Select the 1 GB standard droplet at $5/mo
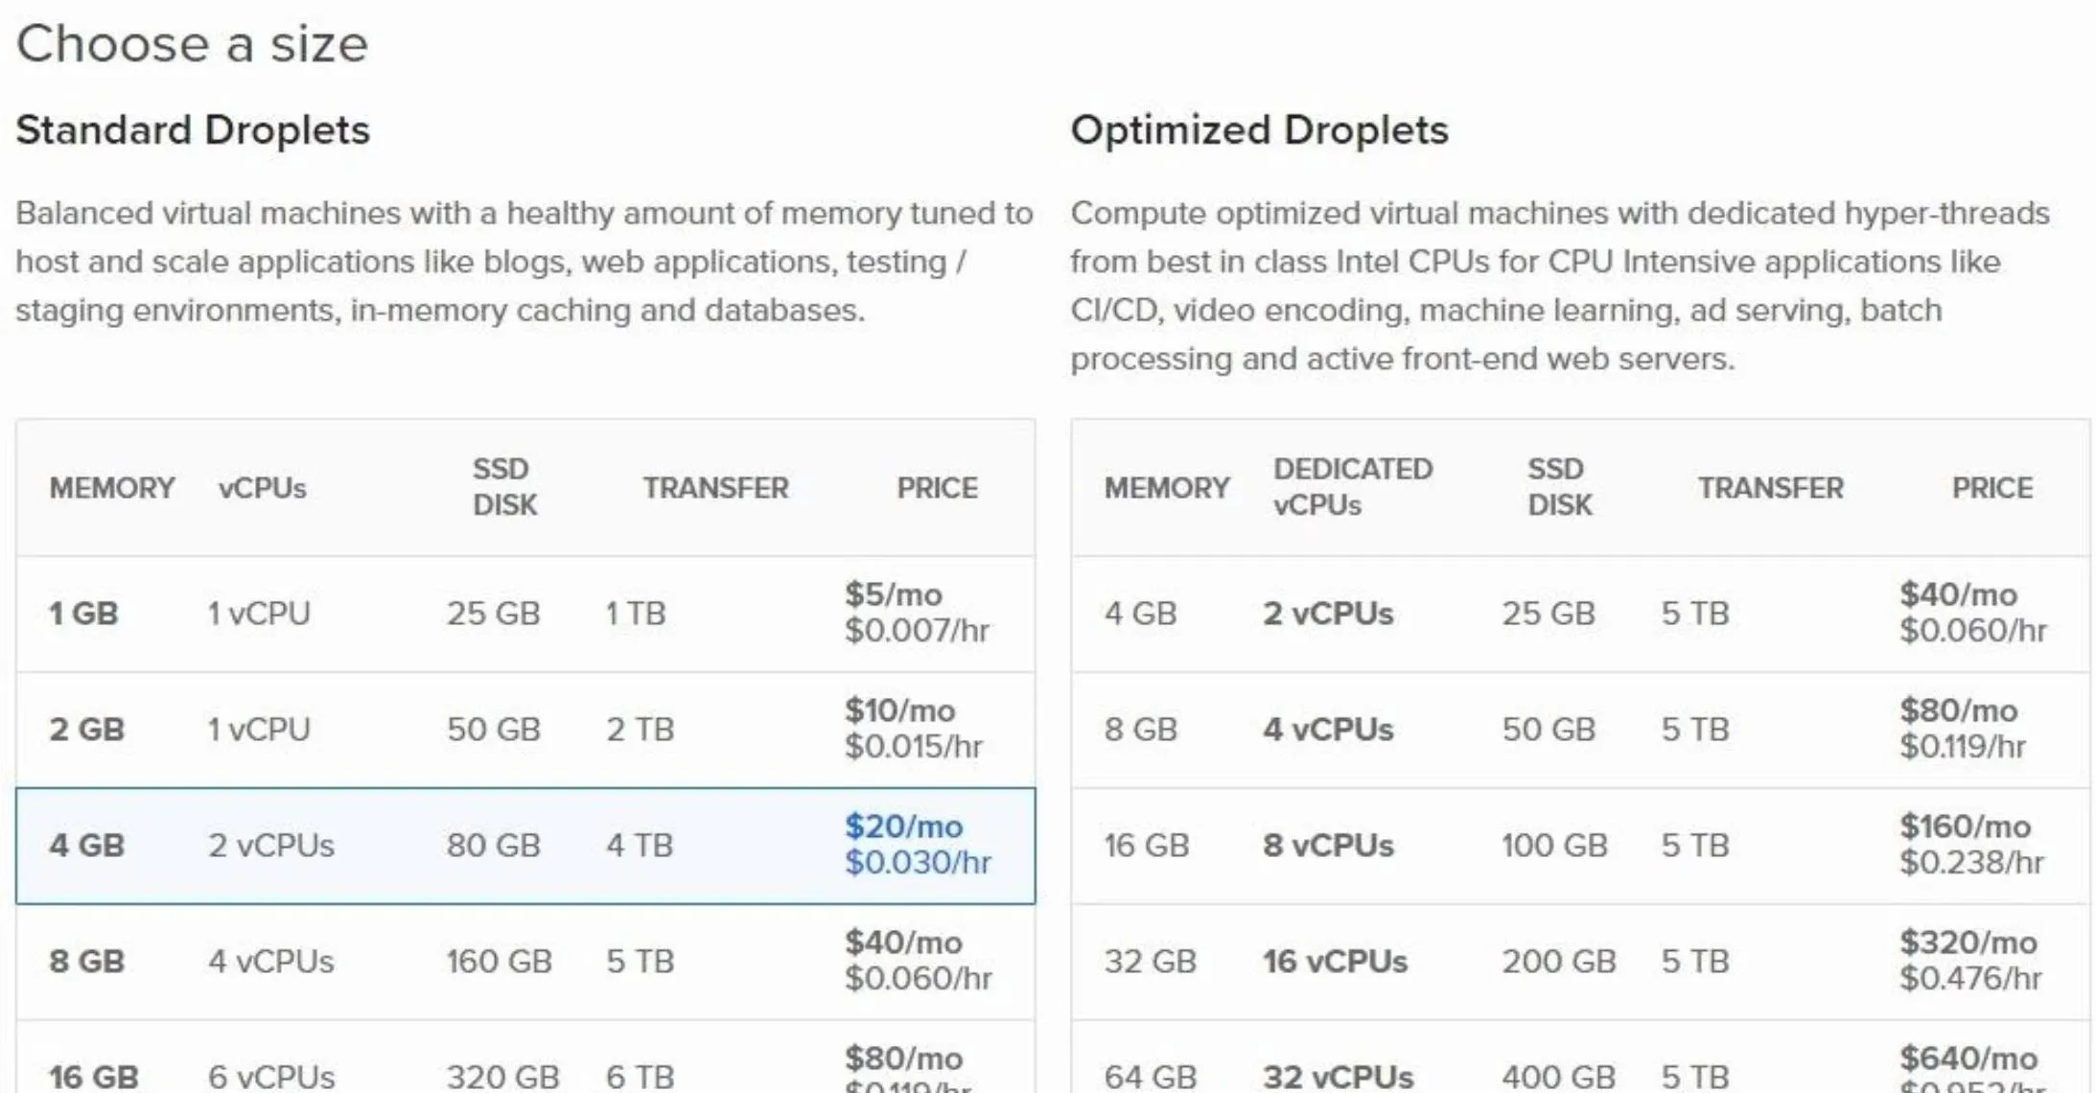 coord(525,614)
